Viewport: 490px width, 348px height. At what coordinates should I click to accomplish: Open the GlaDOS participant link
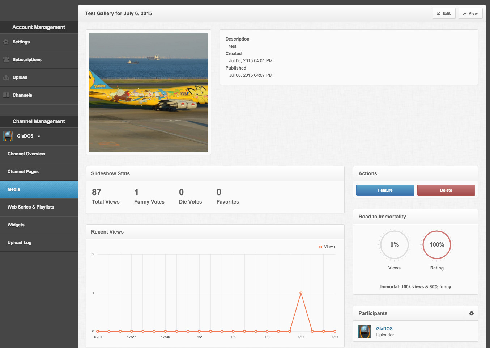pyautogui.click(x=384, y=329)
